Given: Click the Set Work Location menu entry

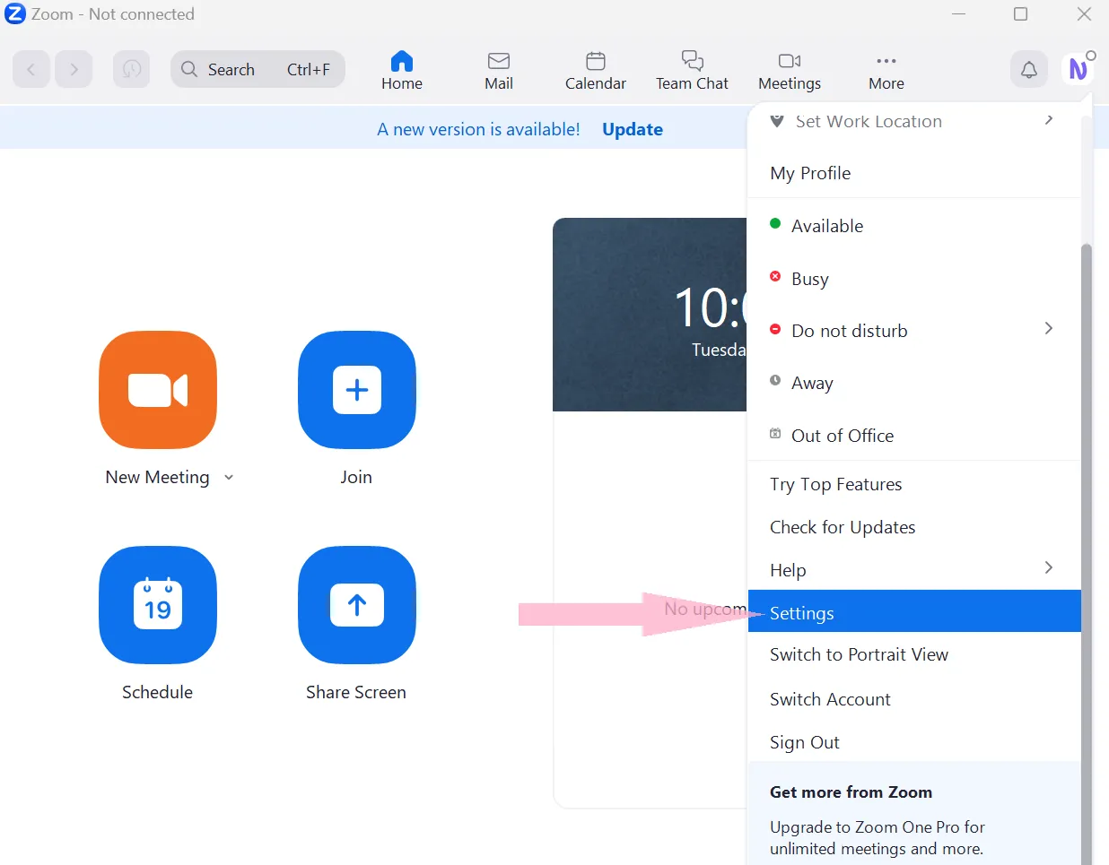Looking at the screenshot, I should tap(914, 123).
